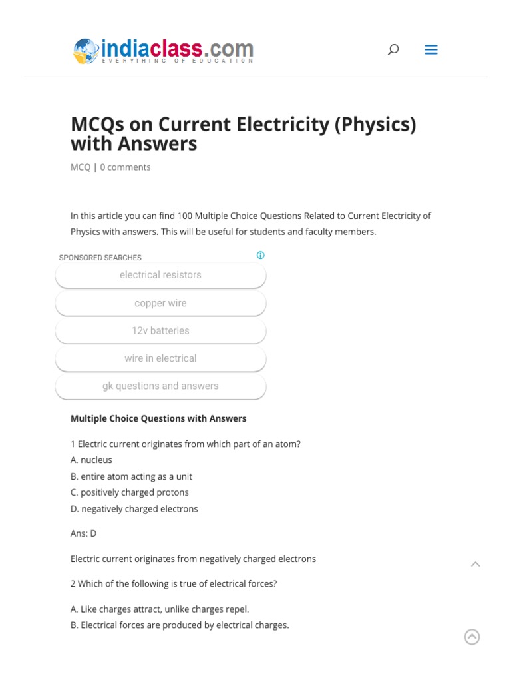Image resolution: width=511 pixels, height=682 pixels.
Task: Open the search magnifier icon
Action: pyautogui.click(x=393, y=49)
